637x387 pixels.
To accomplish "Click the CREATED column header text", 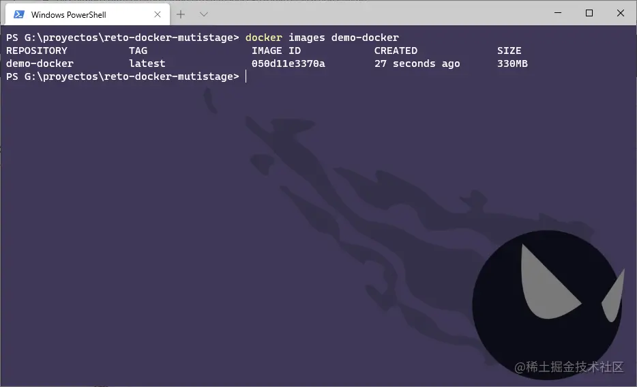I will click(x=396, y=51).
